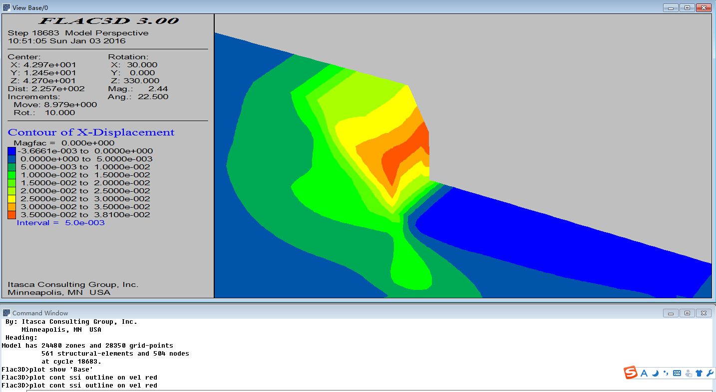This screenshot has width=716, height=392.
Task: Minimize the View Base/0 window
Action: (671, 7)
